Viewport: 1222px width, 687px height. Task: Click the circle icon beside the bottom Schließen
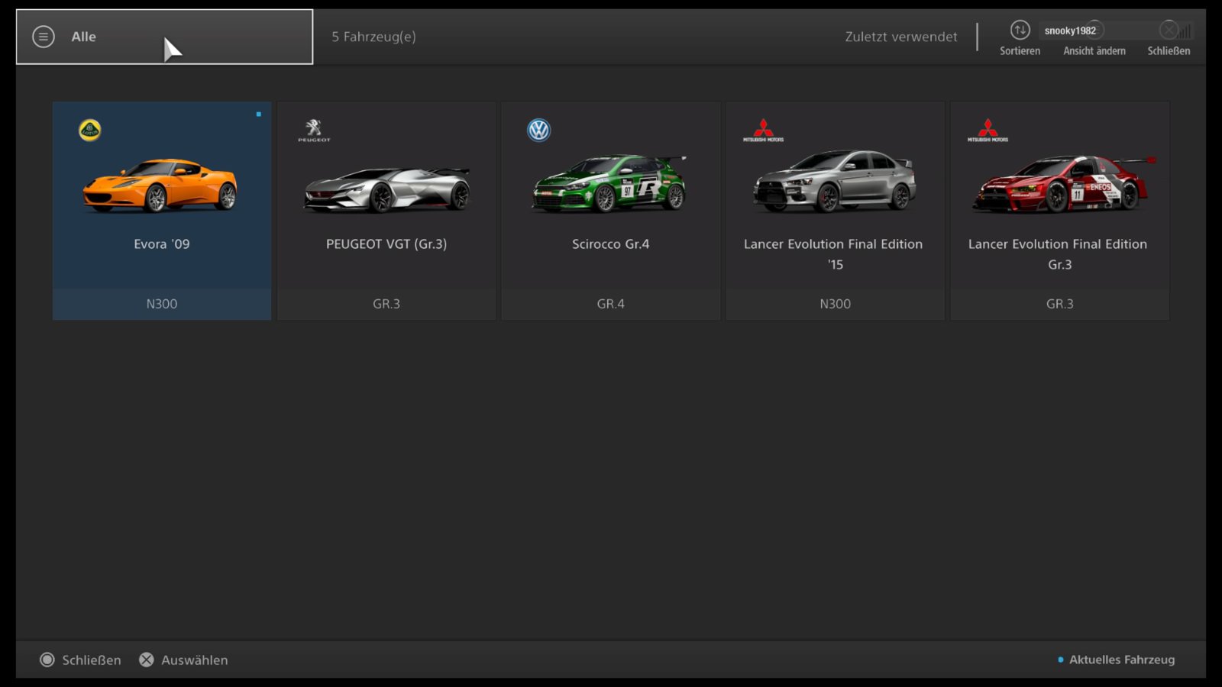(x=47, y=660)
